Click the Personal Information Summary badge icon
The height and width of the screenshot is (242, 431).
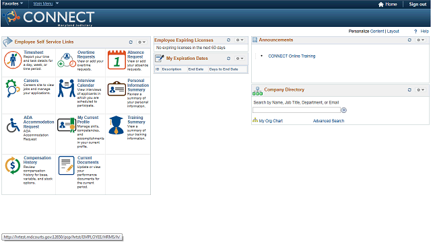coord(117,88)
